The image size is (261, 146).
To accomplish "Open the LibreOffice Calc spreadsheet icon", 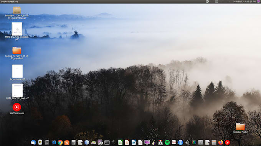I will click(x=120, y=142).
